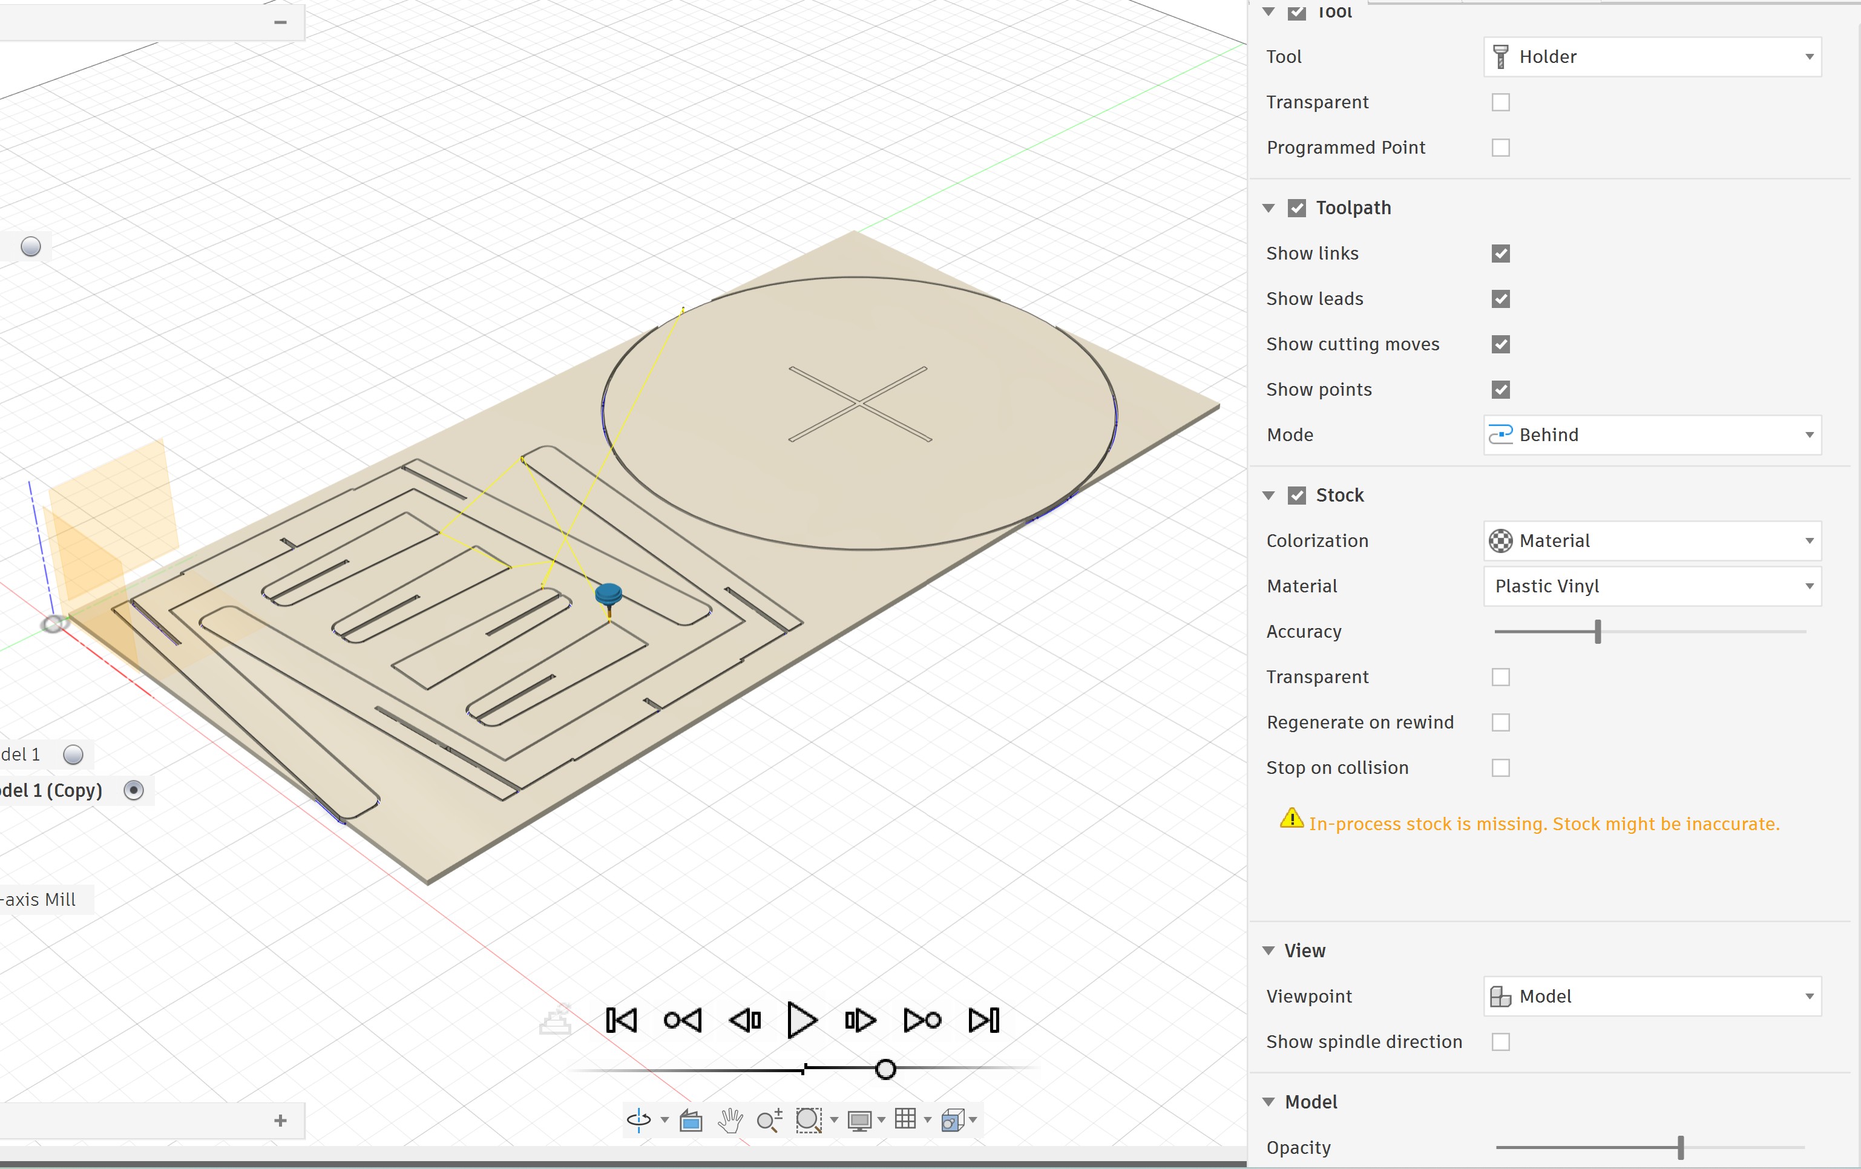Click the Viewports cube icon
The image size is (1861, 1169).
[x=953, y=1119]
